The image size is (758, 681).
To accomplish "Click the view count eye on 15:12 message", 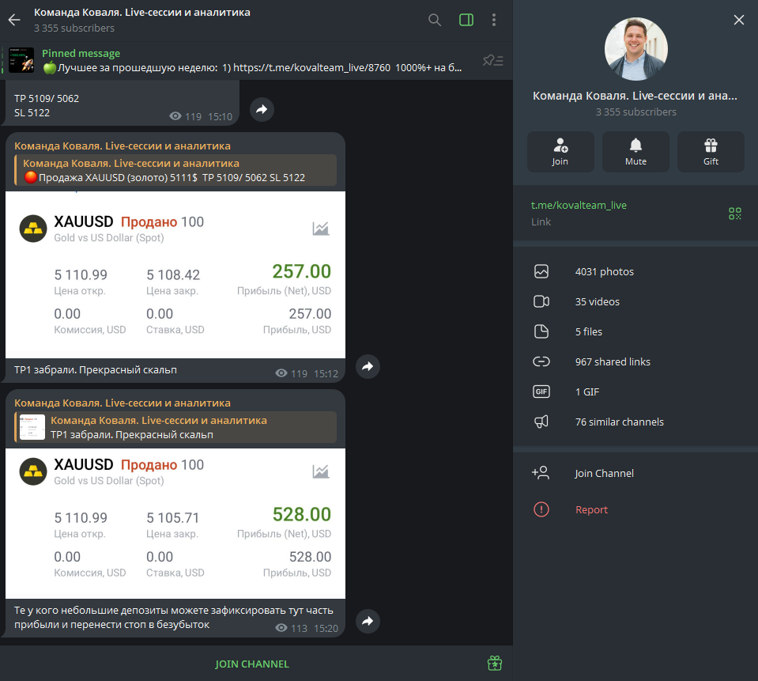I will coord(281,373).
